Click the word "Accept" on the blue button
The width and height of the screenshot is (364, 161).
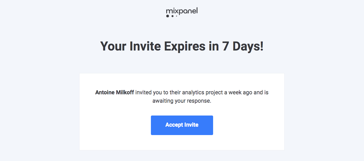pos(174,125)
